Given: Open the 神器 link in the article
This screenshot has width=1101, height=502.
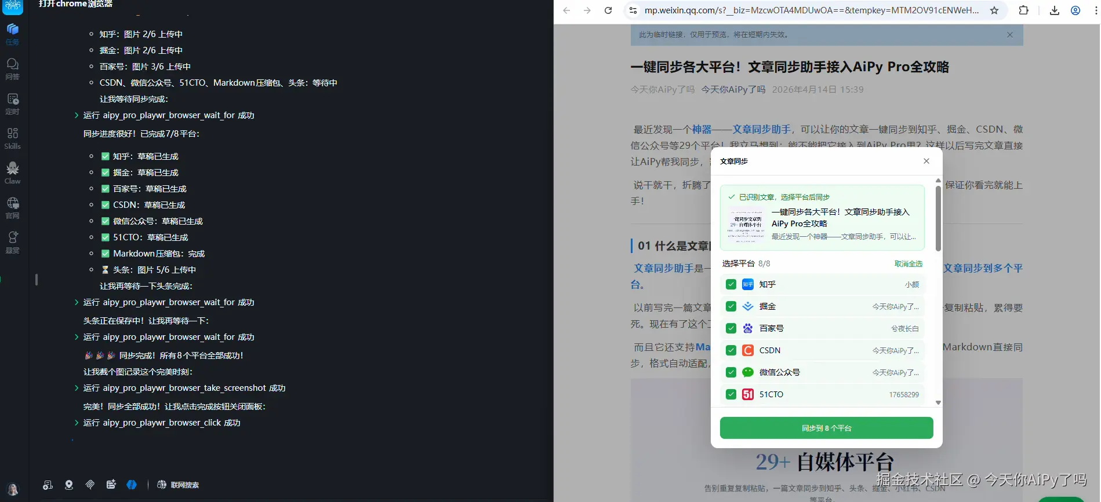Looking at the screenshot, I should pos(702,129).
